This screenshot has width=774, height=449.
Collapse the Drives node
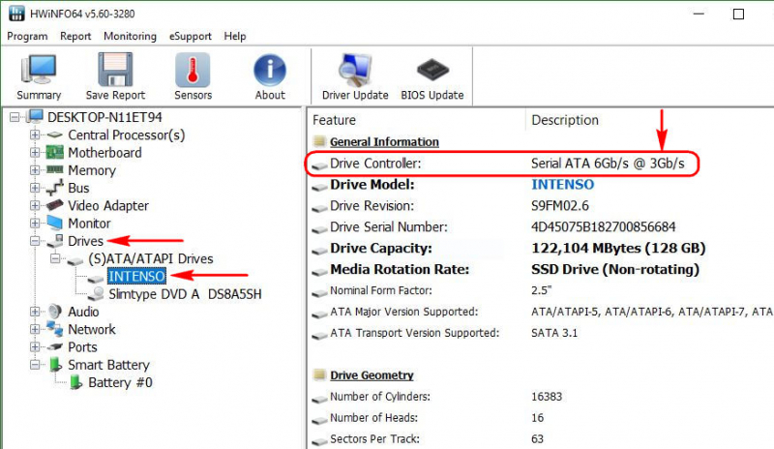(x=35, y=241)
